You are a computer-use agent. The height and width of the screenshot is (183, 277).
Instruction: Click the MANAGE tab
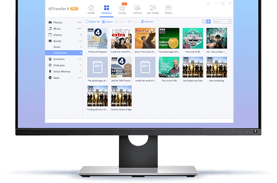106,10
